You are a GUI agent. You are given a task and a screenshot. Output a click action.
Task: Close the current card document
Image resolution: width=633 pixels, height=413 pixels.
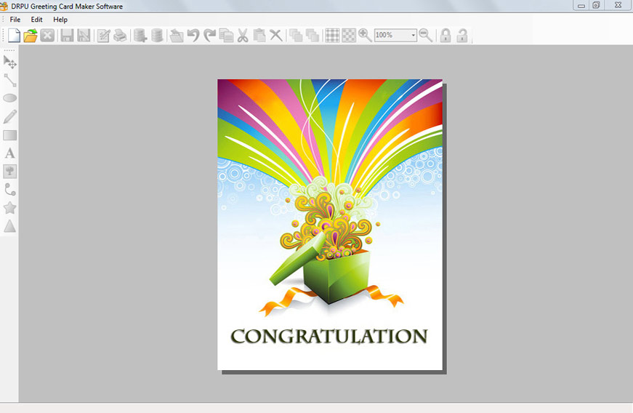pyautogui.click(x=47, y=36)
